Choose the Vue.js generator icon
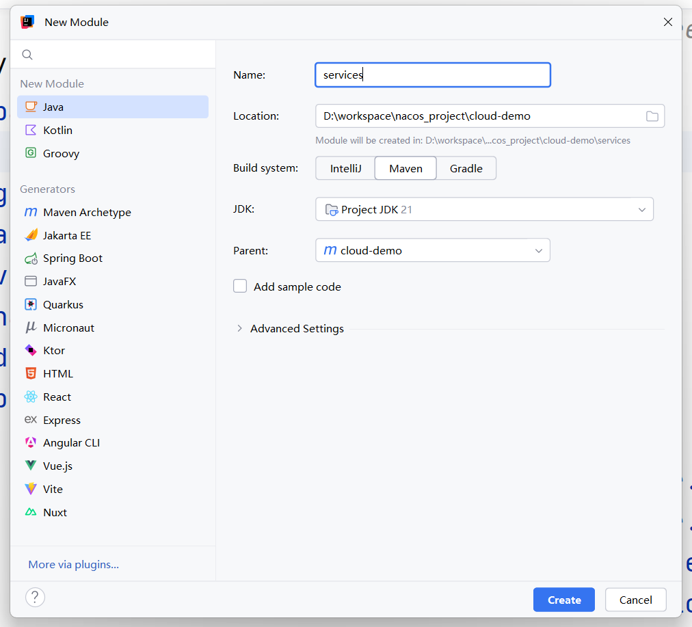Screen dimensions: 692x627 (x=31, y=466)
